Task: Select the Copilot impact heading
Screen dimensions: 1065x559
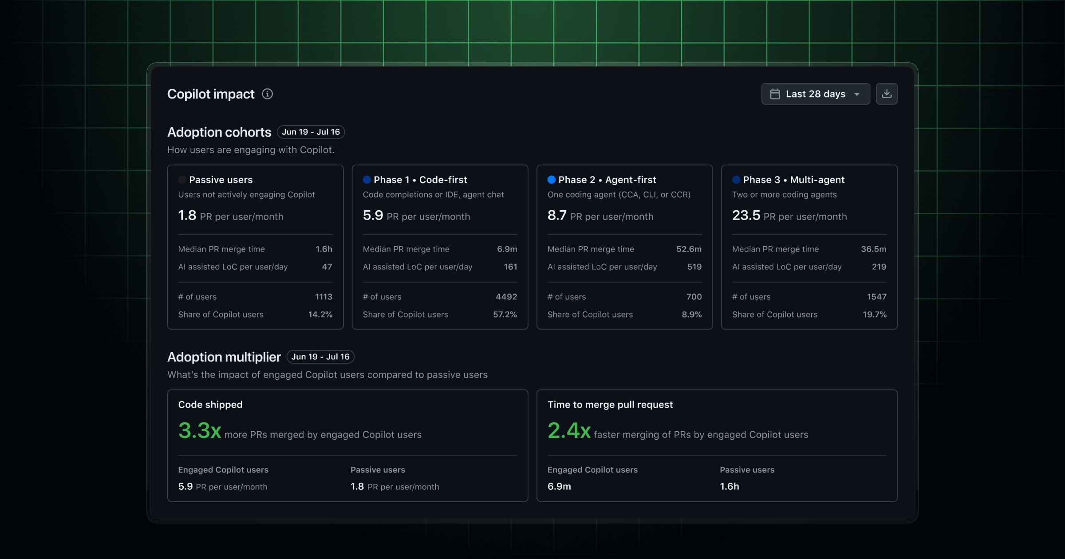Action: [211, 94]
